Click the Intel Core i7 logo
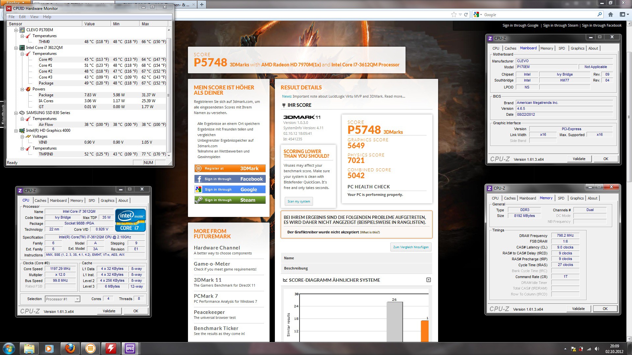Image resolution: width=632 pixels, height=355 pixels. tap(130, 220)
